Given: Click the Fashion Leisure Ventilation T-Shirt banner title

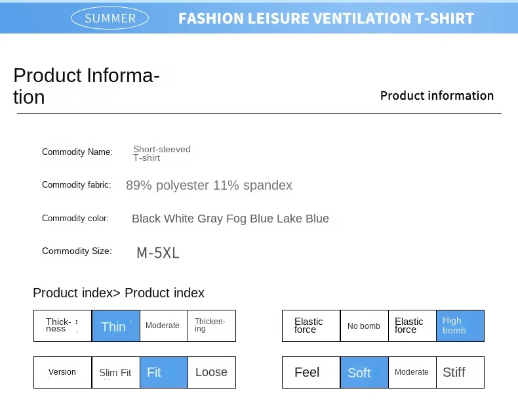Looking at the screenshot, I should pyautogui.click(x=326, y=18).
